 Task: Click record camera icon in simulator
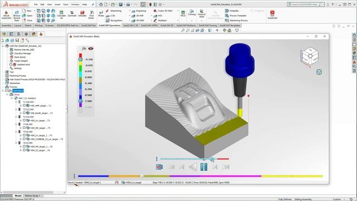pos(160,167)
